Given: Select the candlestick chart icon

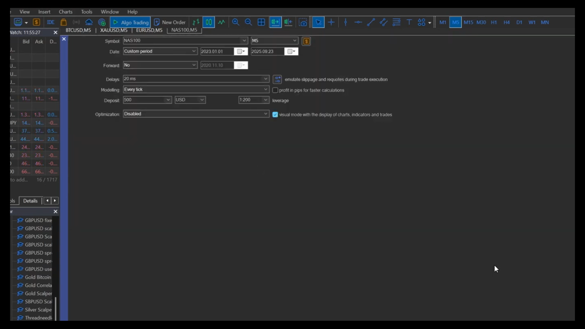Looking at the screenshot, I should click(209, 22).
